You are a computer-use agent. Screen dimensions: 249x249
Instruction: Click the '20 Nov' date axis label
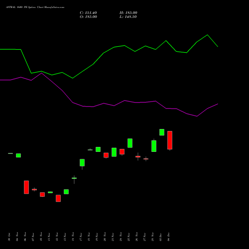tap(105, 237)
